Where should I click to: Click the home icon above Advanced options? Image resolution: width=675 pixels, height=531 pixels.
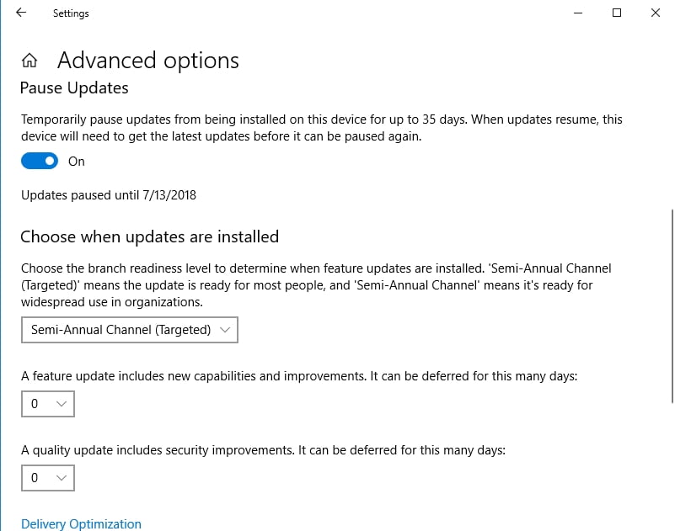[29, 60]
